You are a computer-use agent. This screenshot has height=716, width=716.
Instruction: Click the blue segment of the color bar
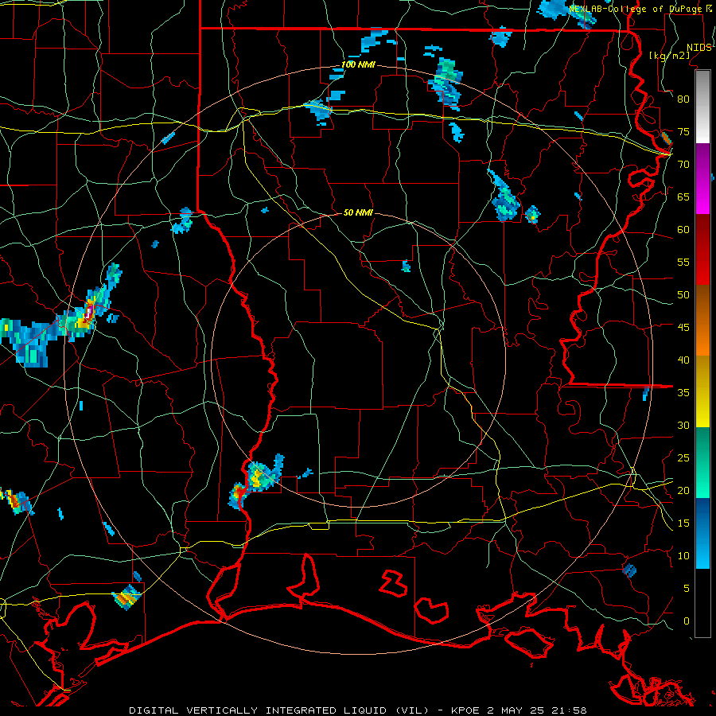pos(702,534)
